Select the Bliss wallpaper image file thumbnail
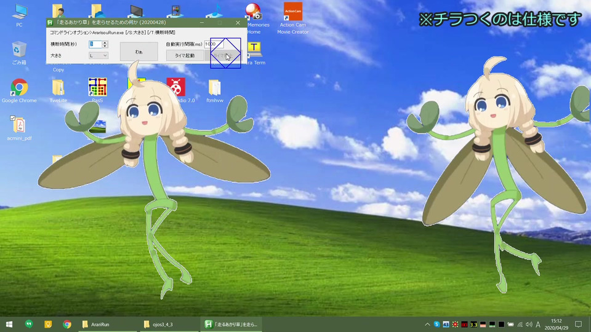The height and width of the screenshot is (332, 591). [98, 127]
